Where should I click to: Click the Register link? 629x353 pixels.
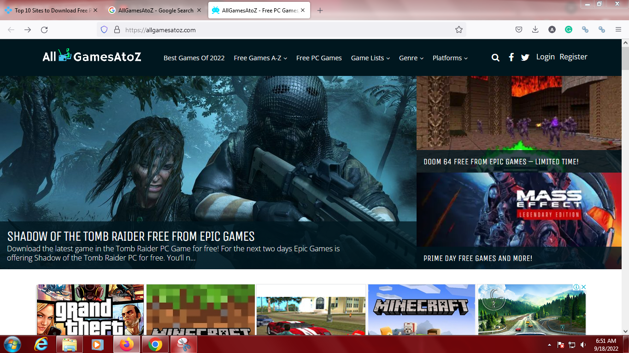coord(573,57)
